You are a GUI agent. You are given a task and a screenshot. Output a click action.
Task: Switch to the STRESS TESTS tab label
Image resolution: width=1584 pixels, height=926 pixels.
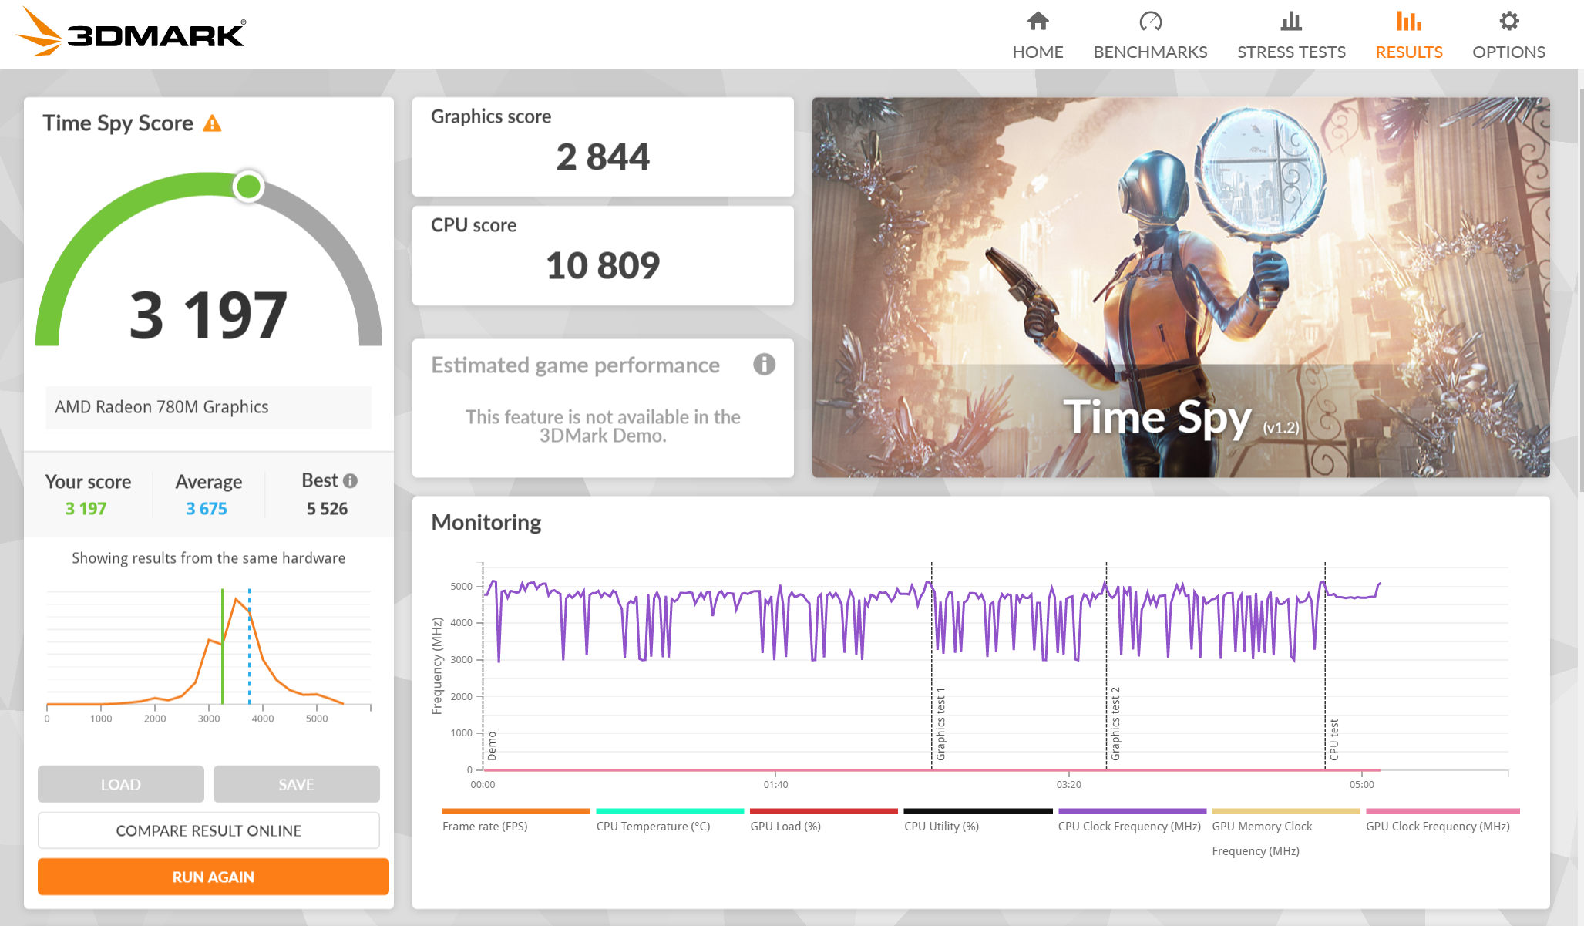point(1291,52)
